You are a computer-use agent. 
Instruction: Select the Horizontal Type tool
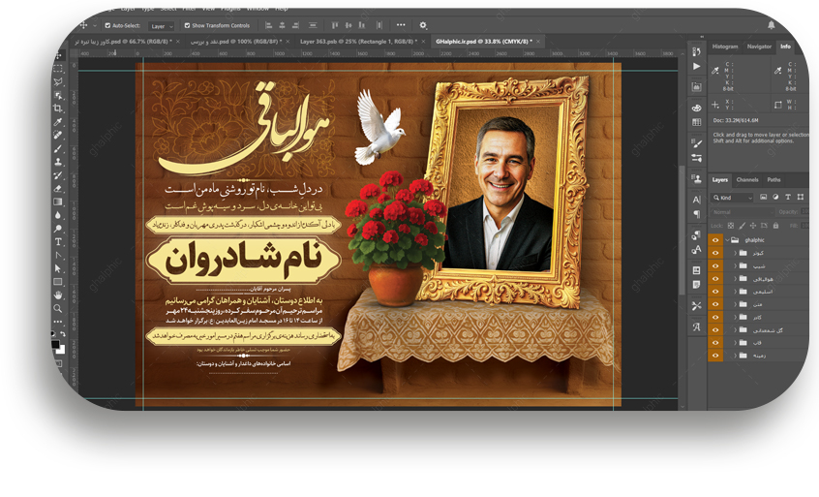[58, 241]
